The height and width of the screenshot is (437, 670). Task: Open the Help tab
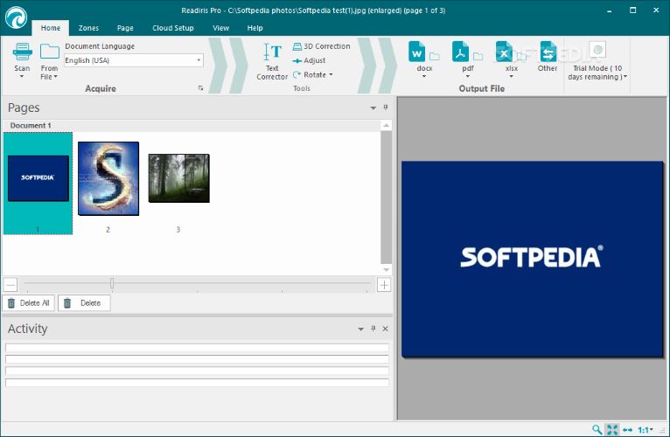[255, 28]
